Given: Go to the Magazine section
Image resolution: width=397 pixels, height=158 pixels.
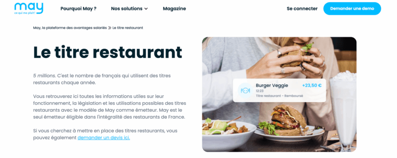Looking at the screenshot, I should (174, 8).
